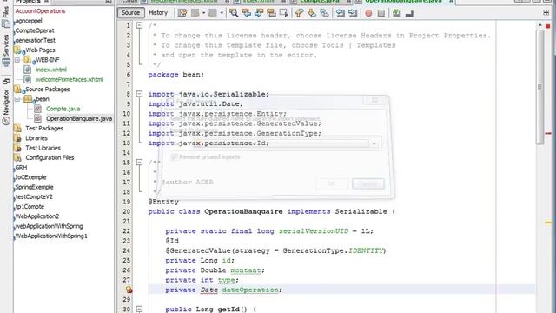Image resolution: width=556 pixels, height=313 pixels.
Task: Toggle Highlight Search icon in editor toolbar
Action: coord(271,13)
